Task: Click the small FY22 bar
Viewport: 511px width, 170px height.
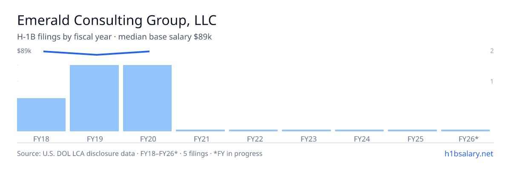Action: coord(253,130)
